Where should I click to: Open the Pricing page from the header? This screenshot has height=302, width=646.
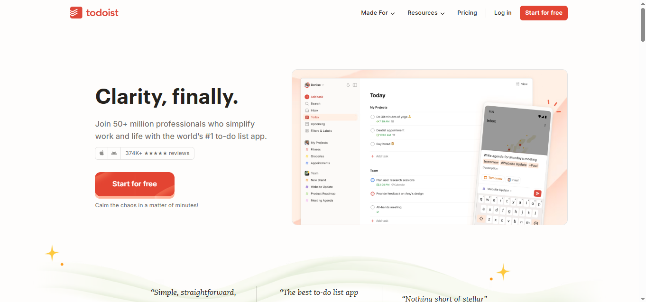pyautogui.click(x=467, y=13)
